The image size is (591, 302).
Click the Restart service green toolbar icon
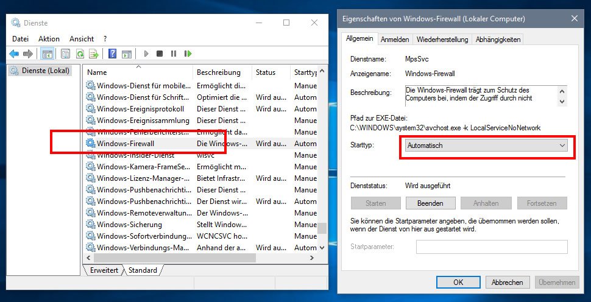point(188,54)
